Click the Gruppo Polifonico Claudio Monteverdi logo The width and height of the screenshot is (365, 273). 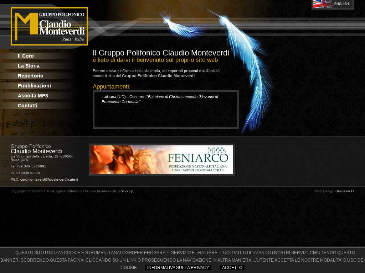(49, 26)
